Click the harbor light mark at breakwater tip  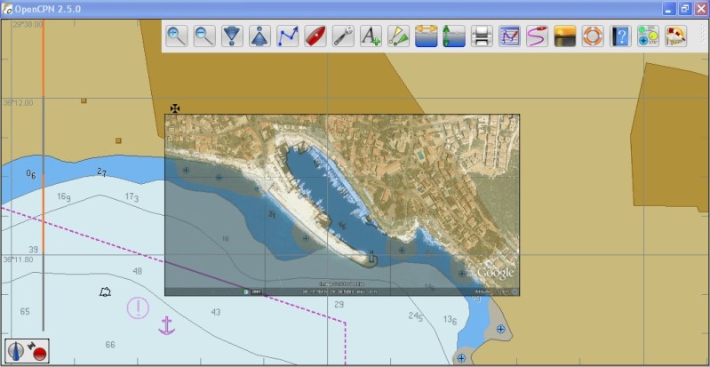pyautogui.click(x=371, y=258)
